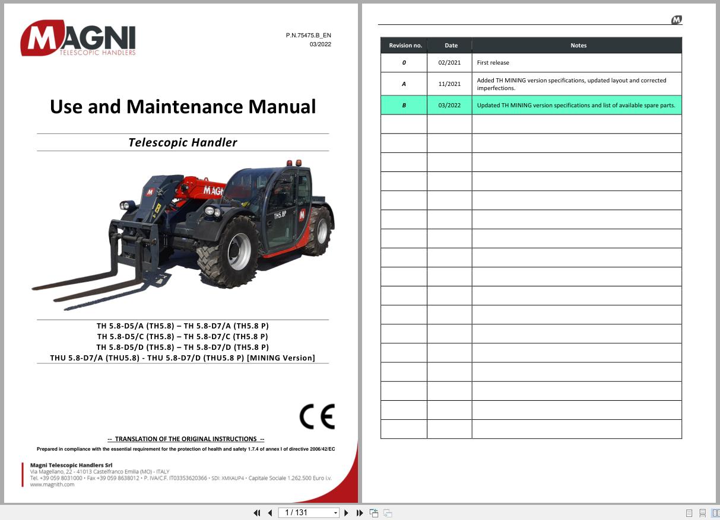Jump to the last page
This screenshot has width=720, height=520.
360,513
